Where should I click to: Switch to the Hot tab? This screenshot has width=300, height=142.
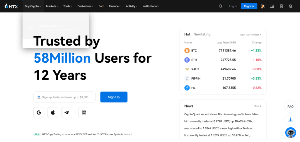187,34
